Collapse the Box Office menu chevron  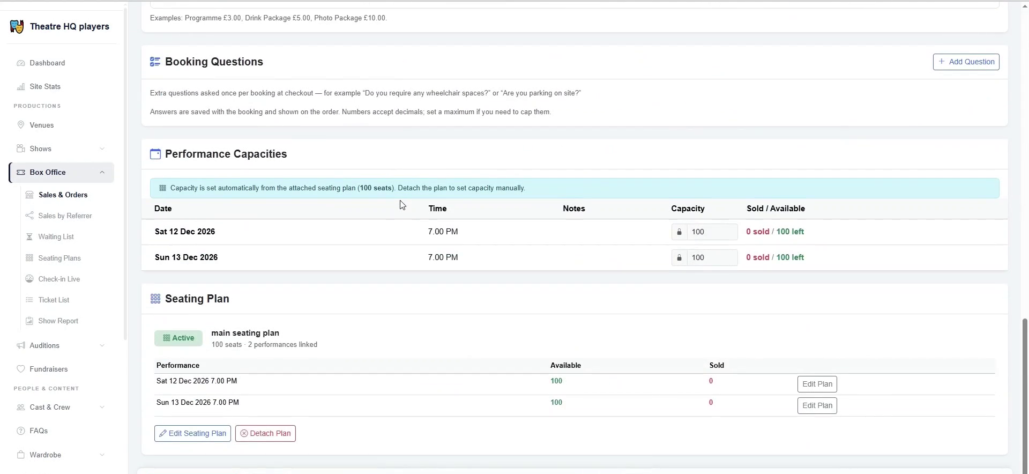[102, 172]
